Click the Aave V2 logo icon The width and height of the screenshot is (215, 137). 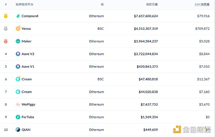(x=18, y=54)
